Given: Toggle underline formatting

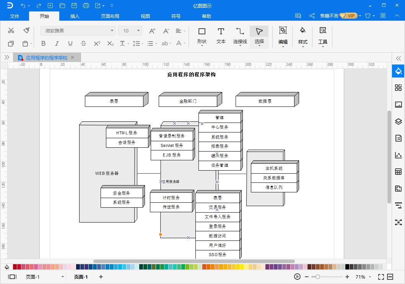Looking at the screenshot, I should coord(70,44).
